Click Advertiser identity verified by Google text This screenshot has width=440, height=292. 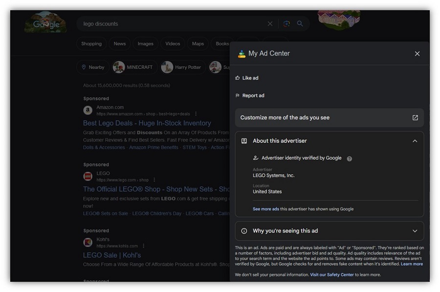click(x=301, y=158)
